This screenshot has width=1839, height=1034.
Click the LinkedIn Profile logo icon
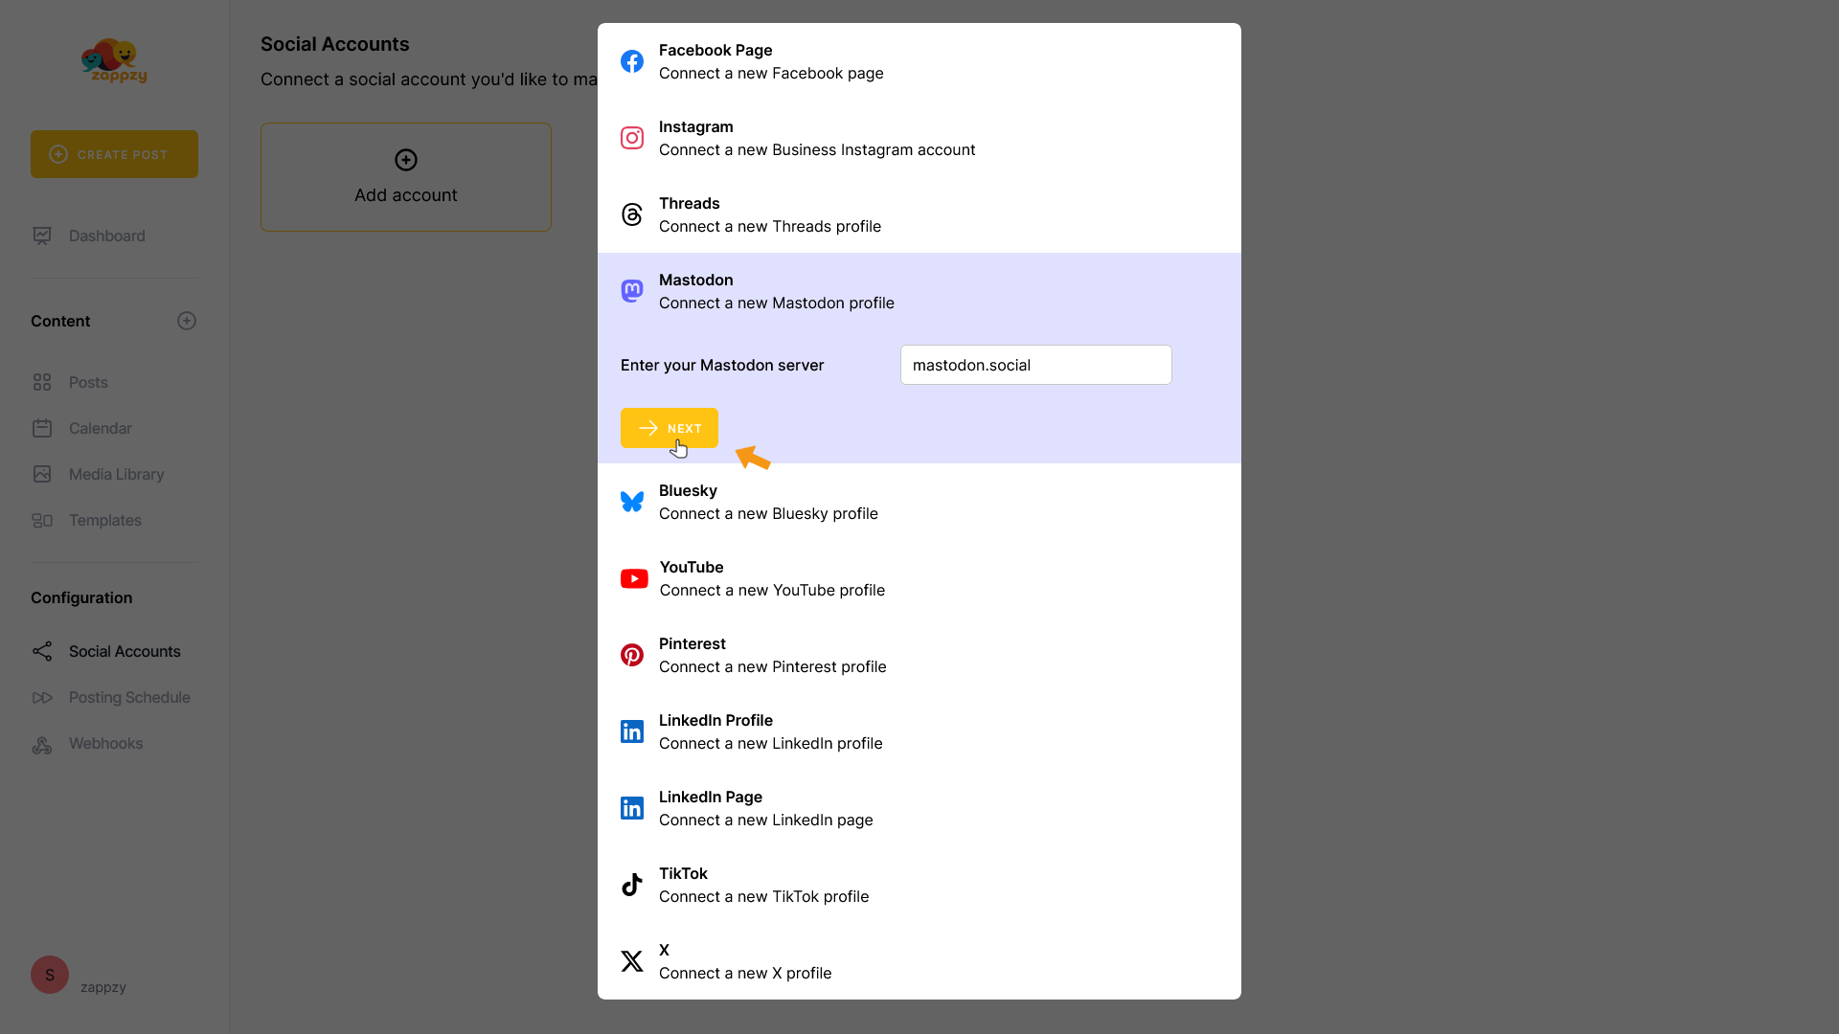[x=632, y=731]
